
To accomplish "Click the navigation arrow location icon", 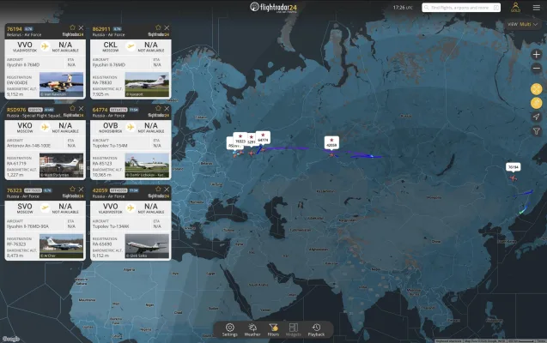I will click(536, 117).
